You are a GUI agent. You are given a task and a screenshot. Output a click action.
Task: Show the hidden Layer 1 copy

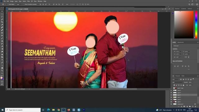[x=171, y=88]
